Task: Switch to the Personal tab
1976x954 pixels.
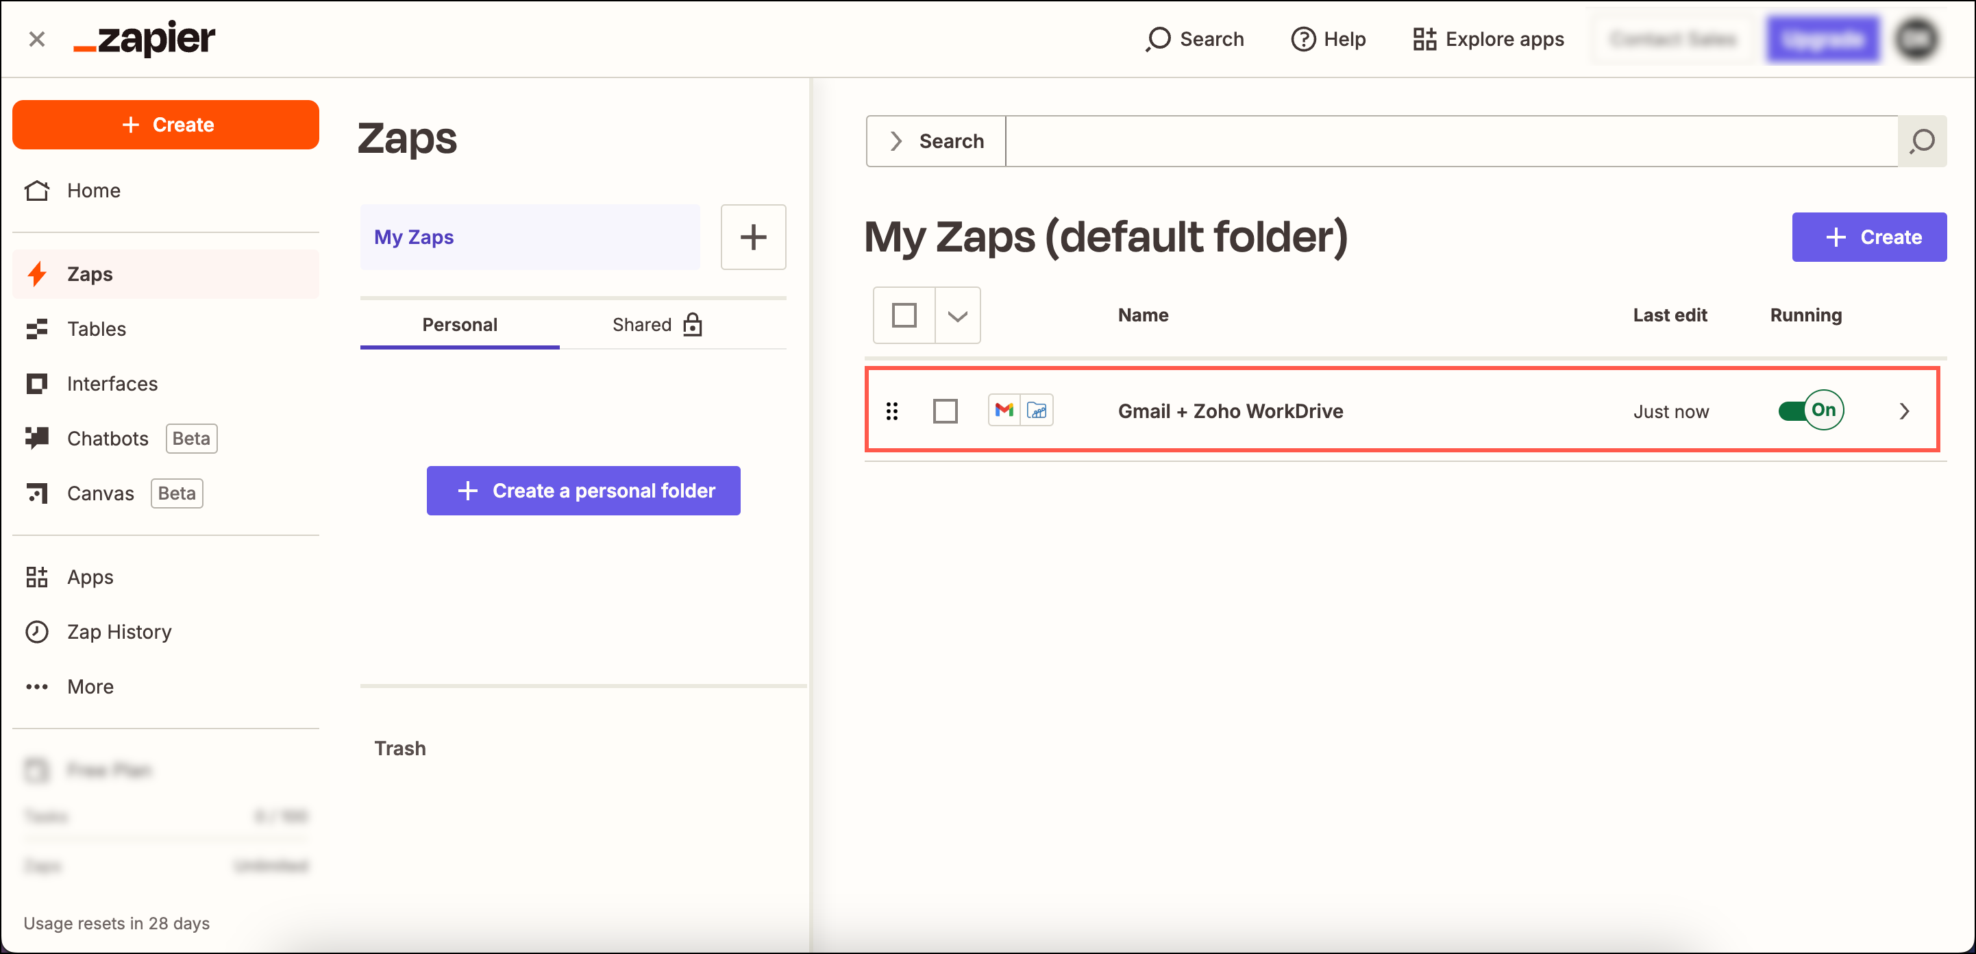Action: pos(460,325)
